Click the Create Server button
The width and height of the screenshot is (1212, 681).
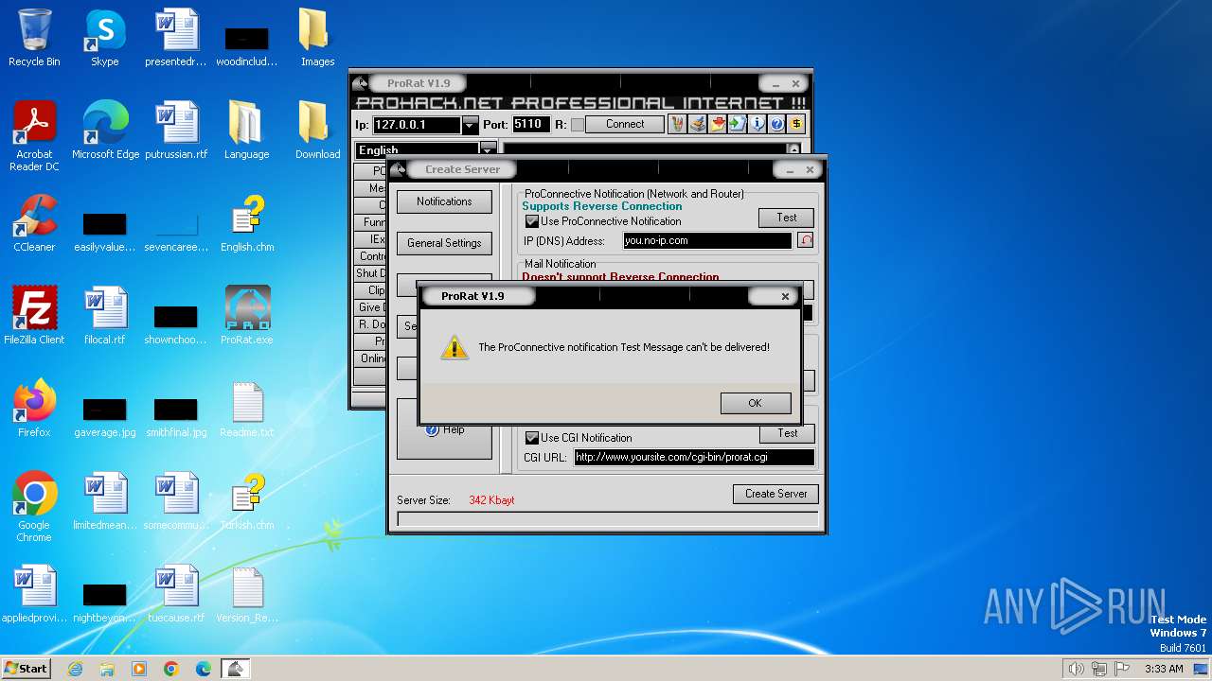coord(776,494)
